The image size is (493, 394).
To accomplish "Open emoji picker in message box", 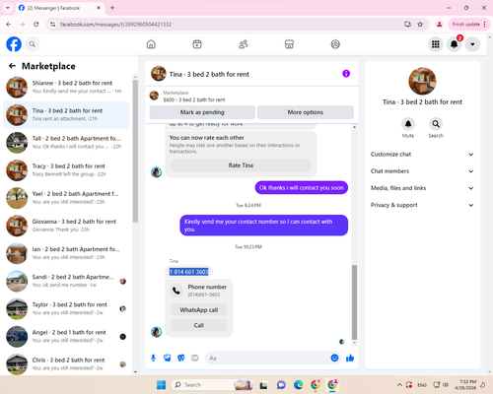I will 334,358.
